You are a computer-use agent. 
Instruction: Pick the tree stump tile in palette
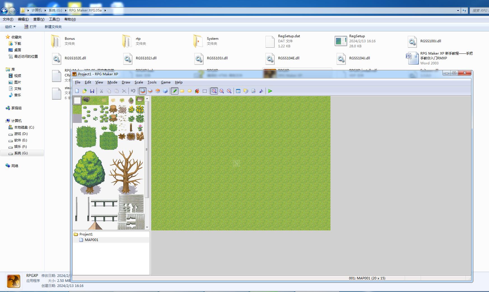[x=113, y=109]
